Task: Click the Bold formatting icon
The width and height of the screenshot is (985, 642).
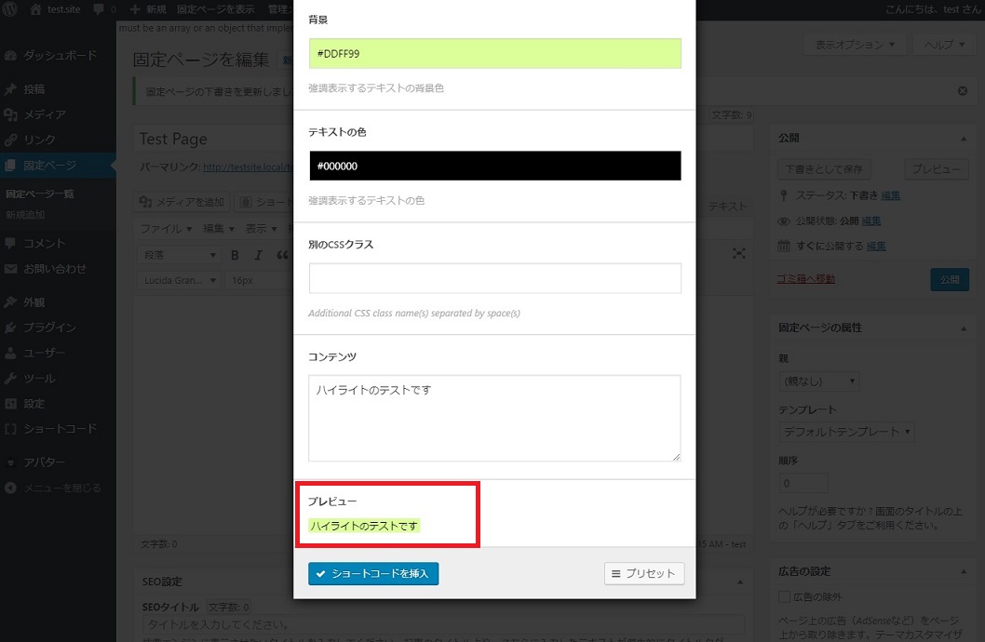Action: (236, 255)
